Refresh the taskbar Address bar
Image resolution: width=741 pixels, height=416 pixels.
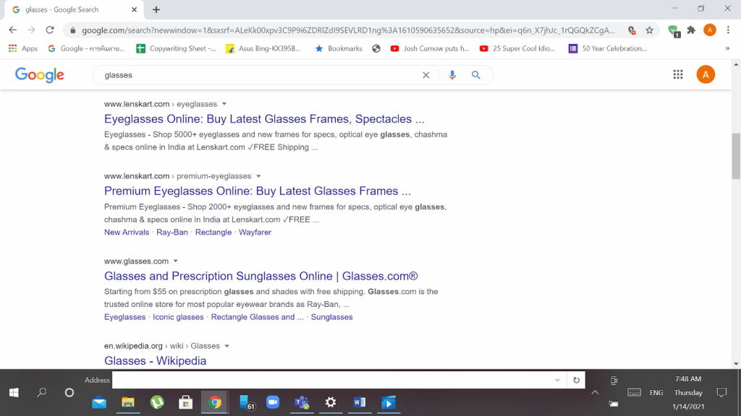tap(576, 380)
